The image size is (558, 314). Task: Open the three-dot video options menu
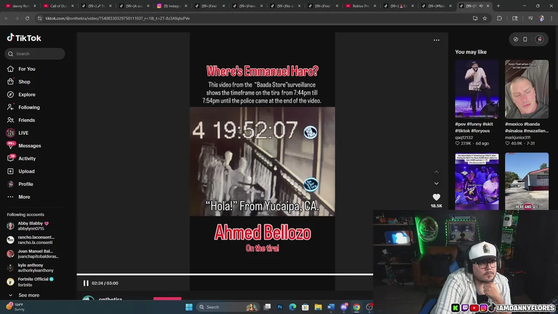point(436,40)
